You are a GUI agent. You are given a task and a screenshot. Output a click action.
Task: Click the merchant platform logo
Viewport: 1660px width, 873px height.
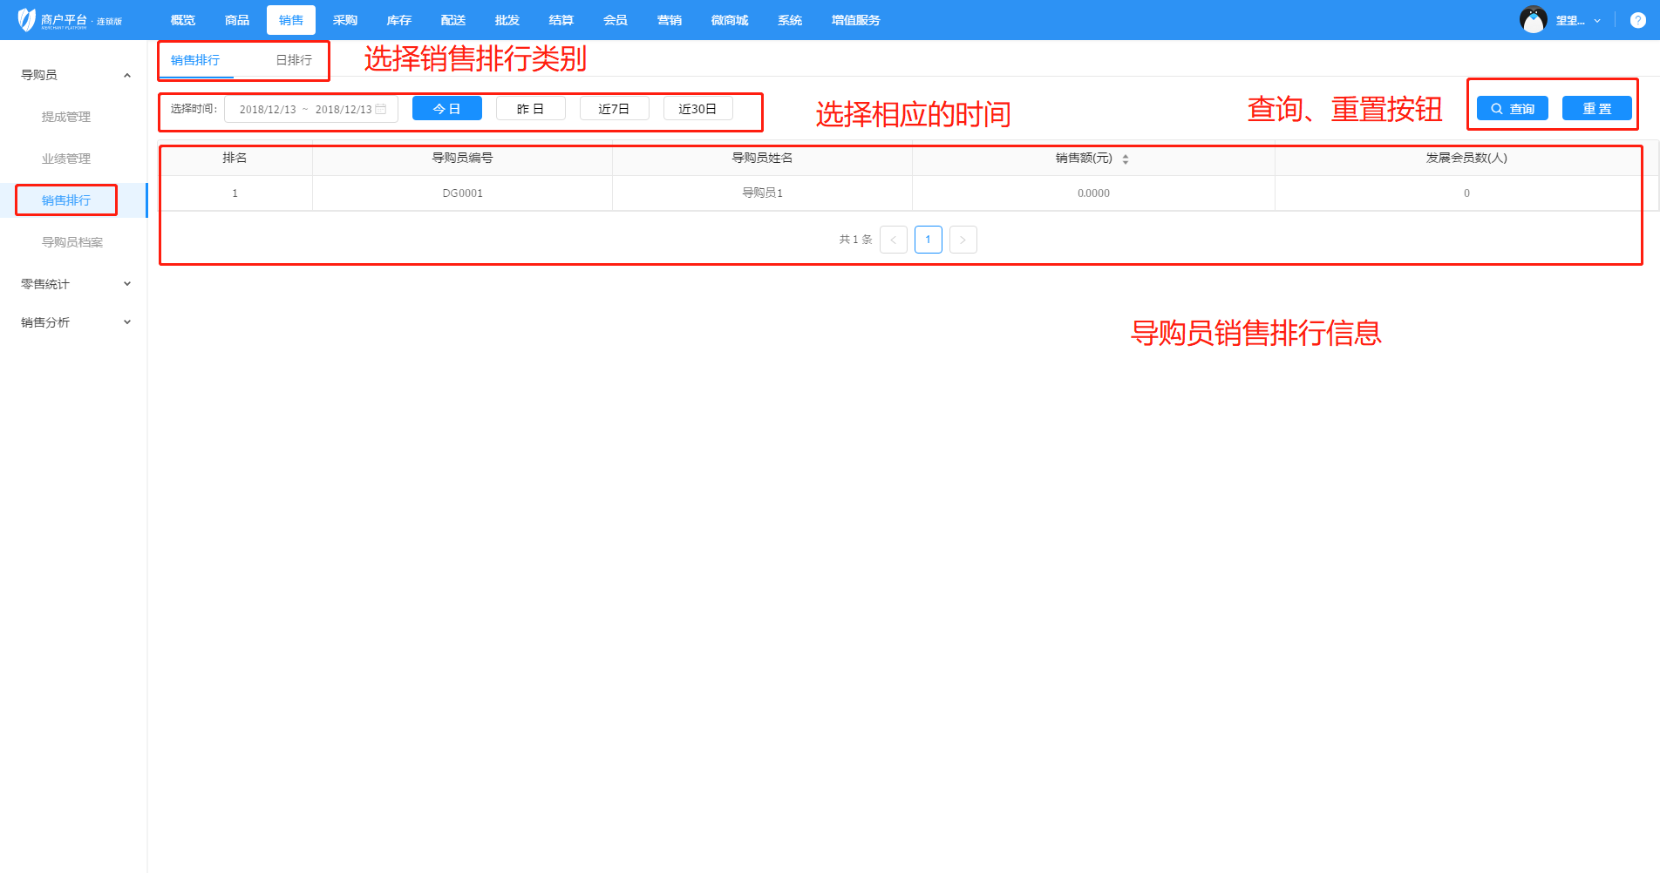point(70,20)
